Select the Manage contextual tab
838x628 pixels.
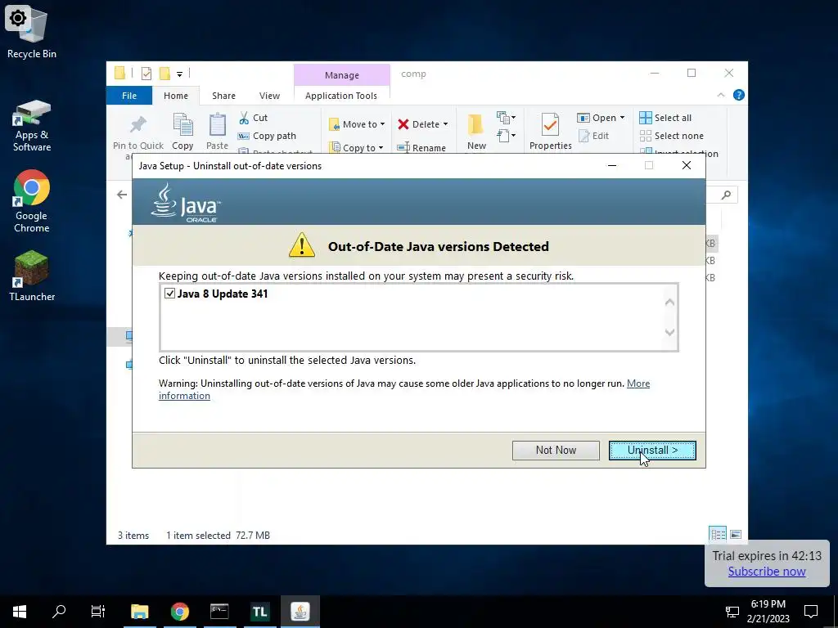pos(341,74)
